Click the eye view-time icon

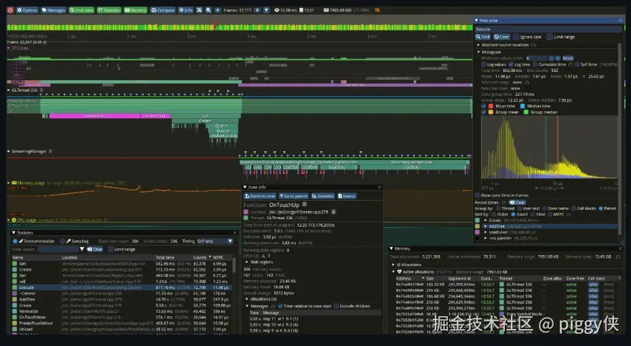pos(277,10)
